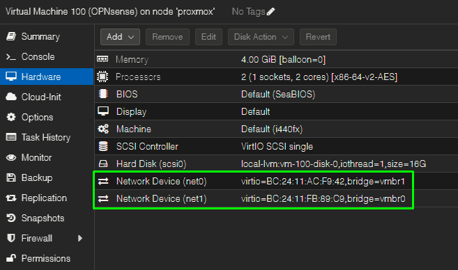The width and height of the screenshot is (458, 270).
Task: Click the Hard Disk drive icon
Action: coord(103,164)
